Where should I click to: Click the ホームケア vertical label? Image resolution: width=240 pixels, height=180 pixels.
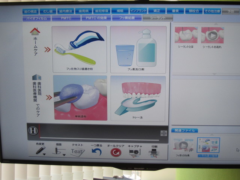35,46
